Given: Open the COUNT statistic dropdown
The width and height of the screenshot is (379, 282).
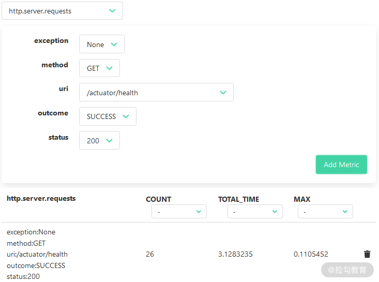Looking at the screenshot, I should (x=179, y=212).
